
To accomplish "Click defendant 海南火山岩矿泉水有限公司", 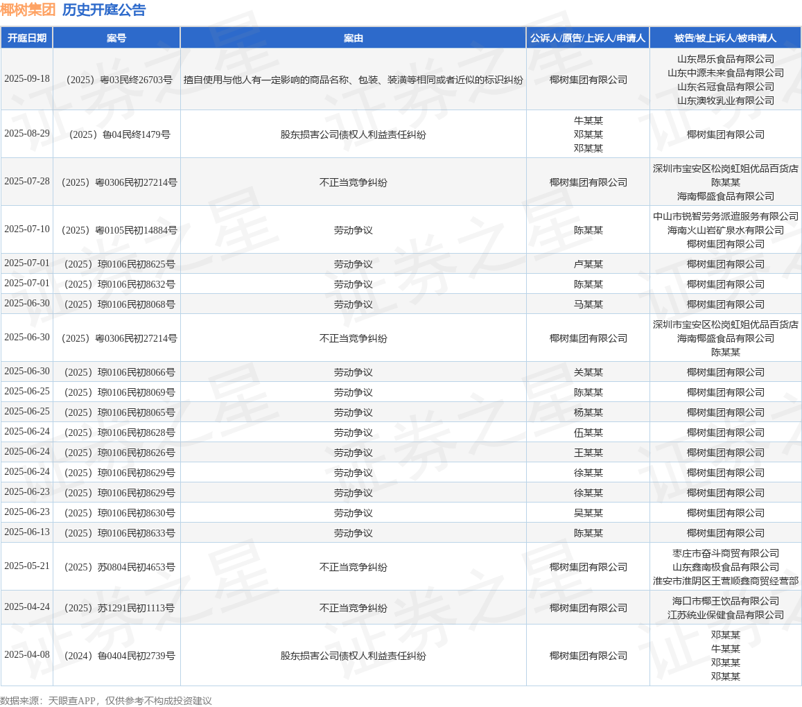I will coord(725,230).
